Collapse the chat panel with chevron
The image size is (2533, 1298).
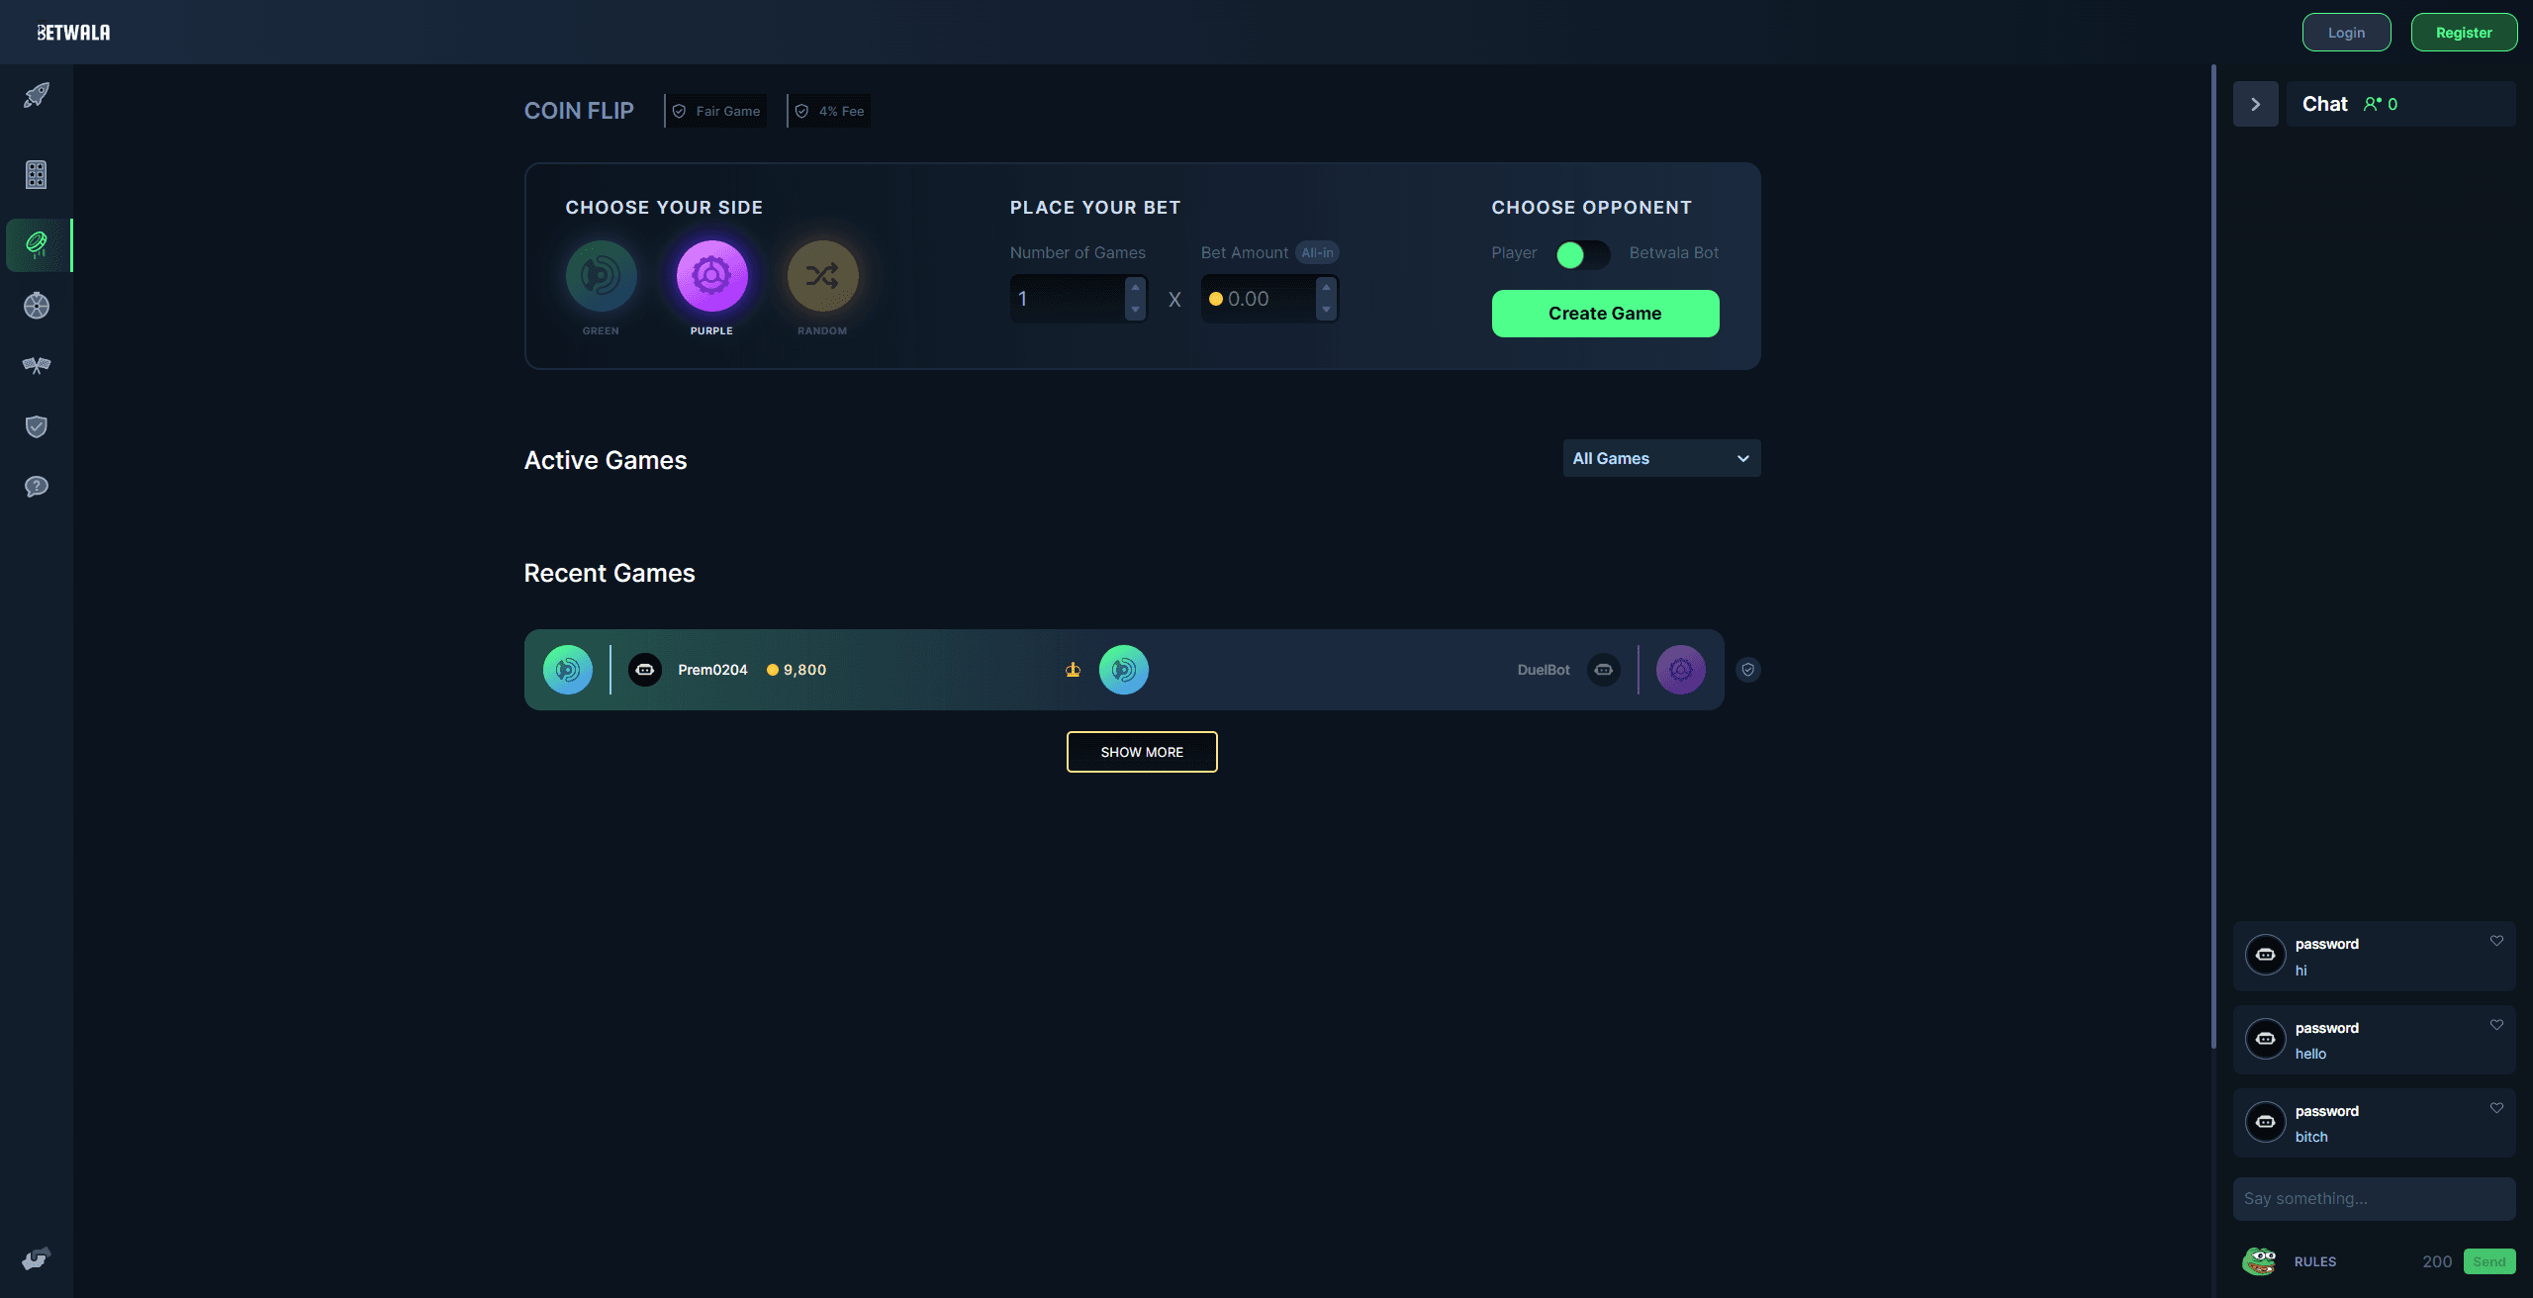[2255, 104]
